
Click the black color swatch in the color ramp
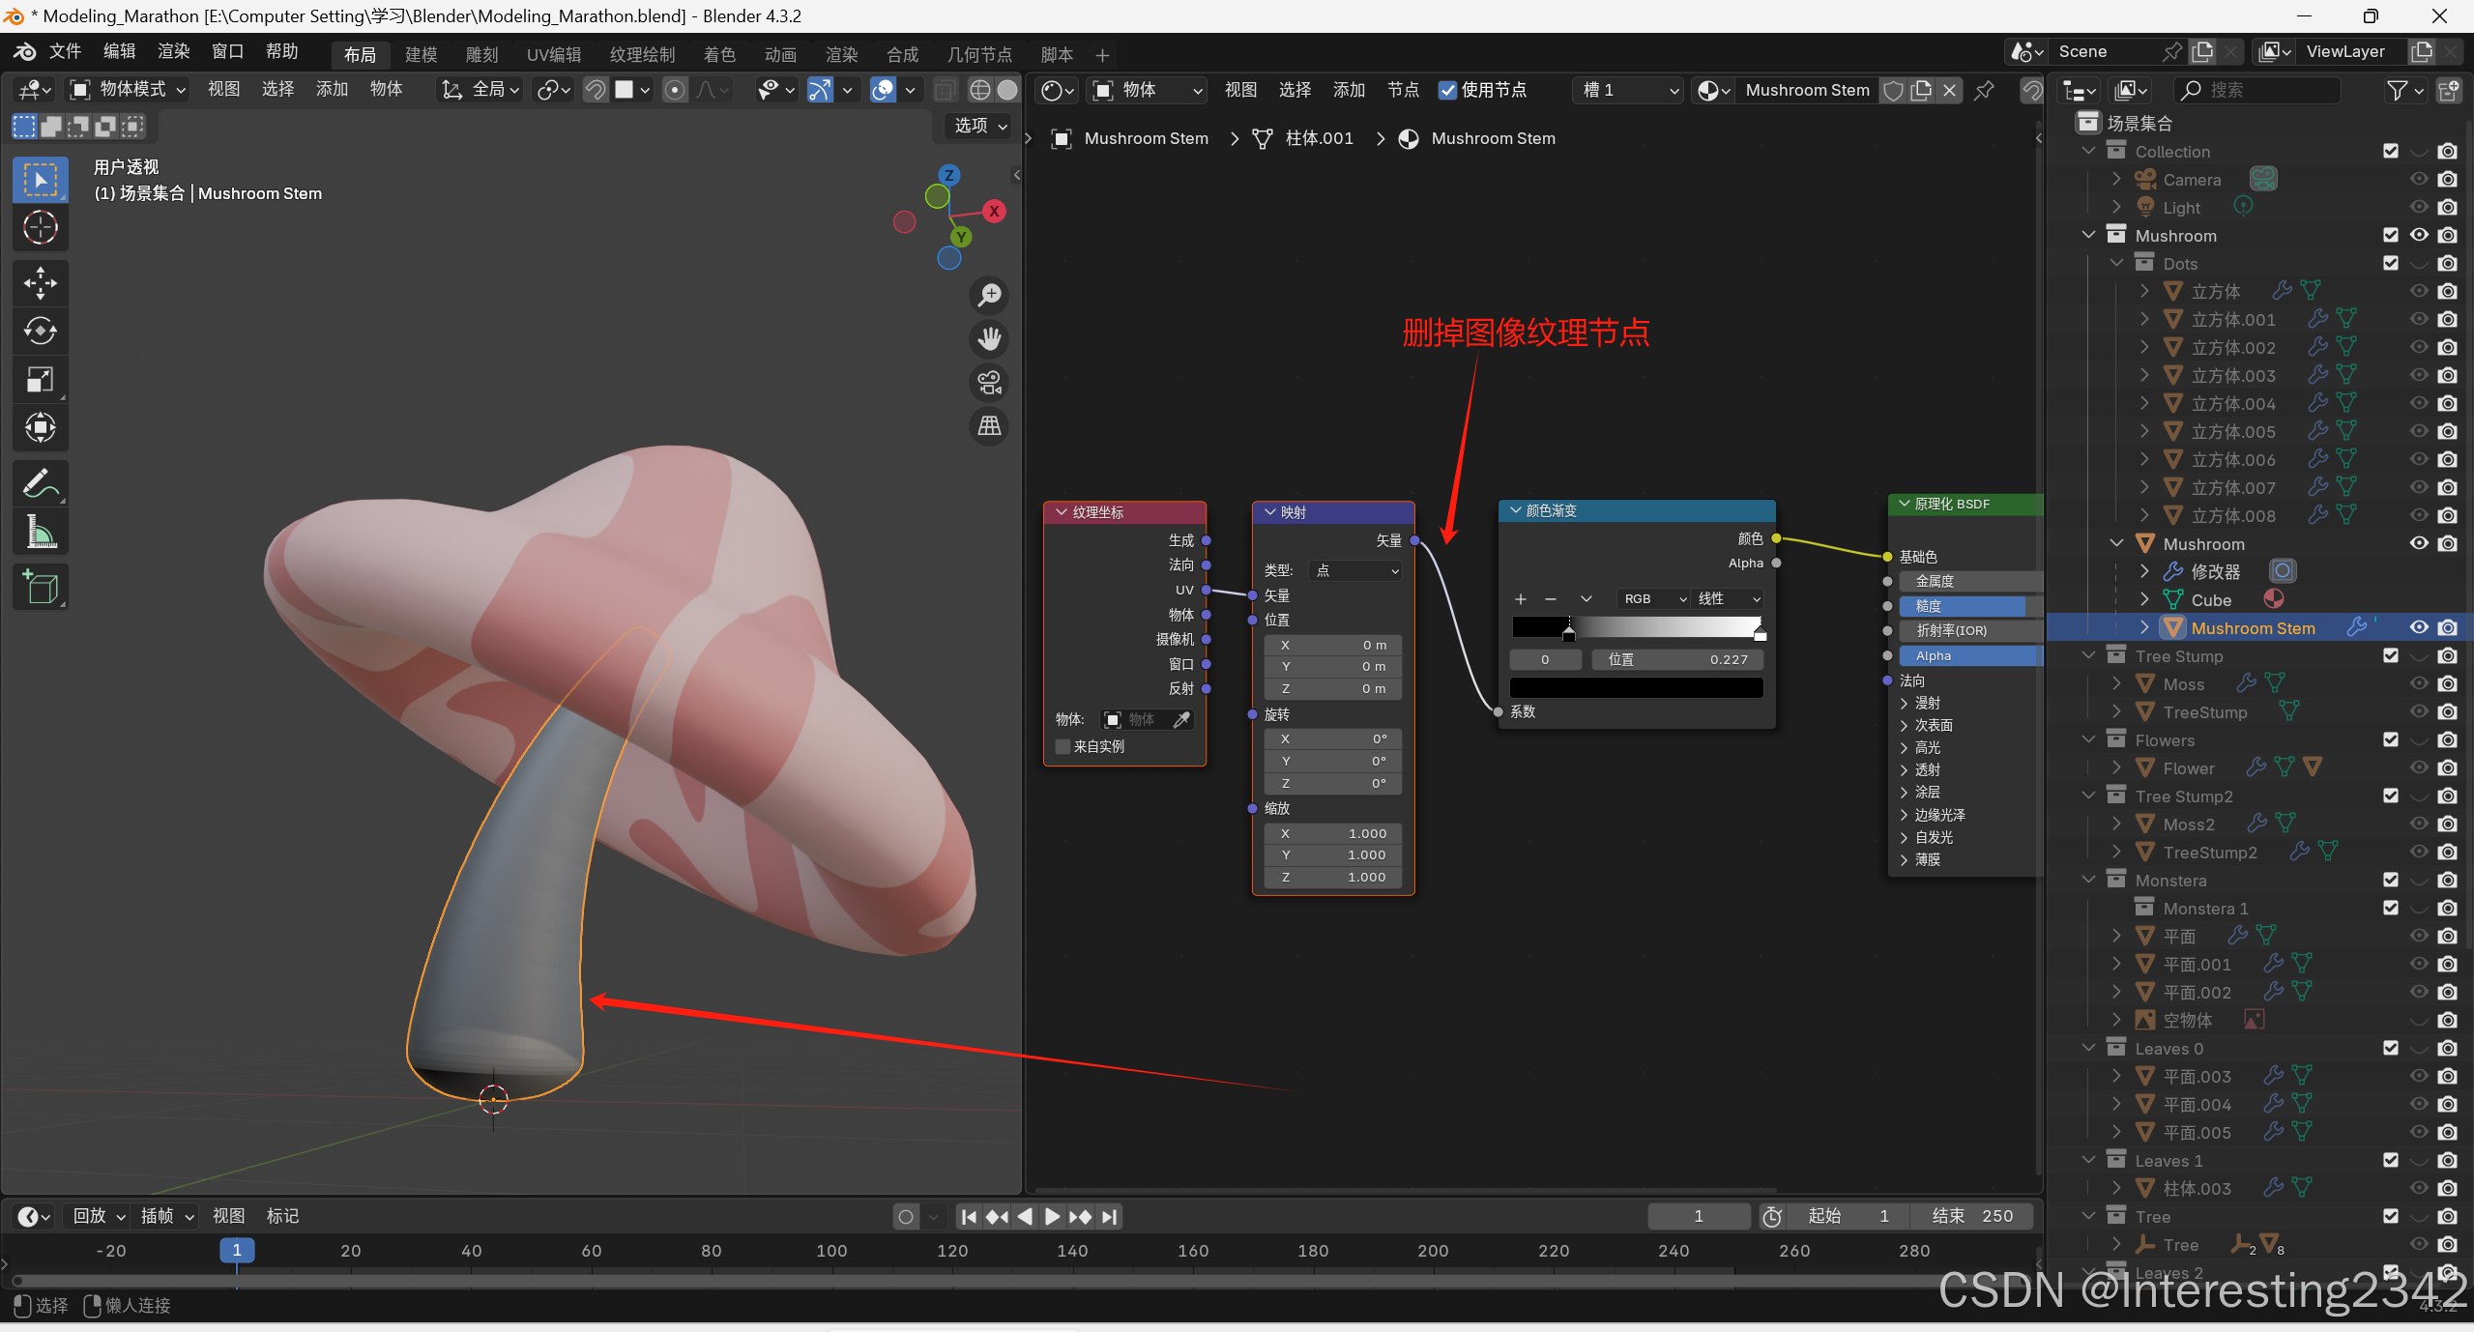click(x=1636, y=687)
